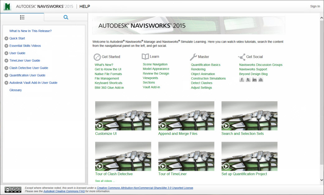
Task: Click the Navisworks N logo icon
Action: pos(7,7)
